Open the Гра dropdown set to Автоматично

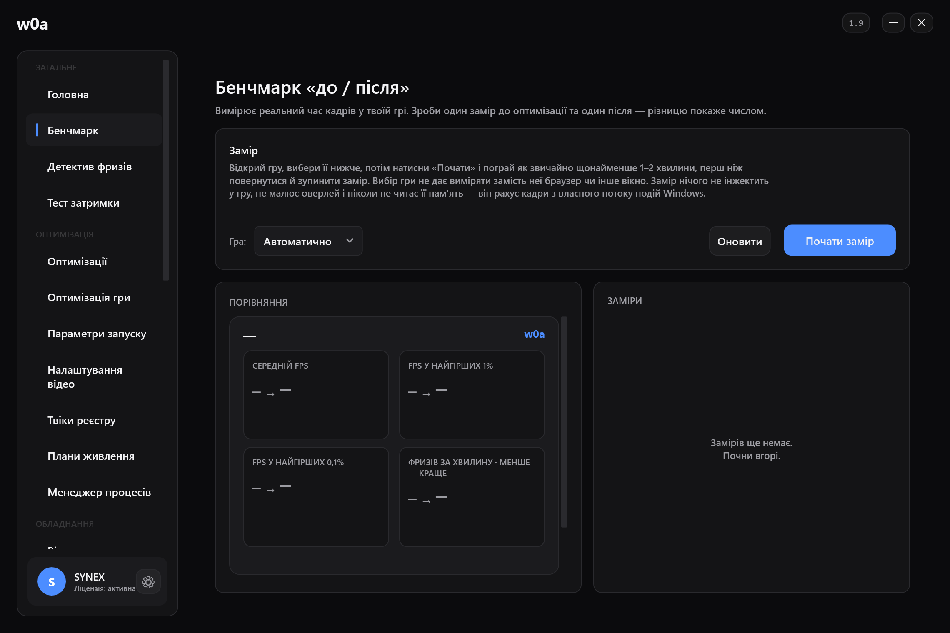(x=308, y=241)
